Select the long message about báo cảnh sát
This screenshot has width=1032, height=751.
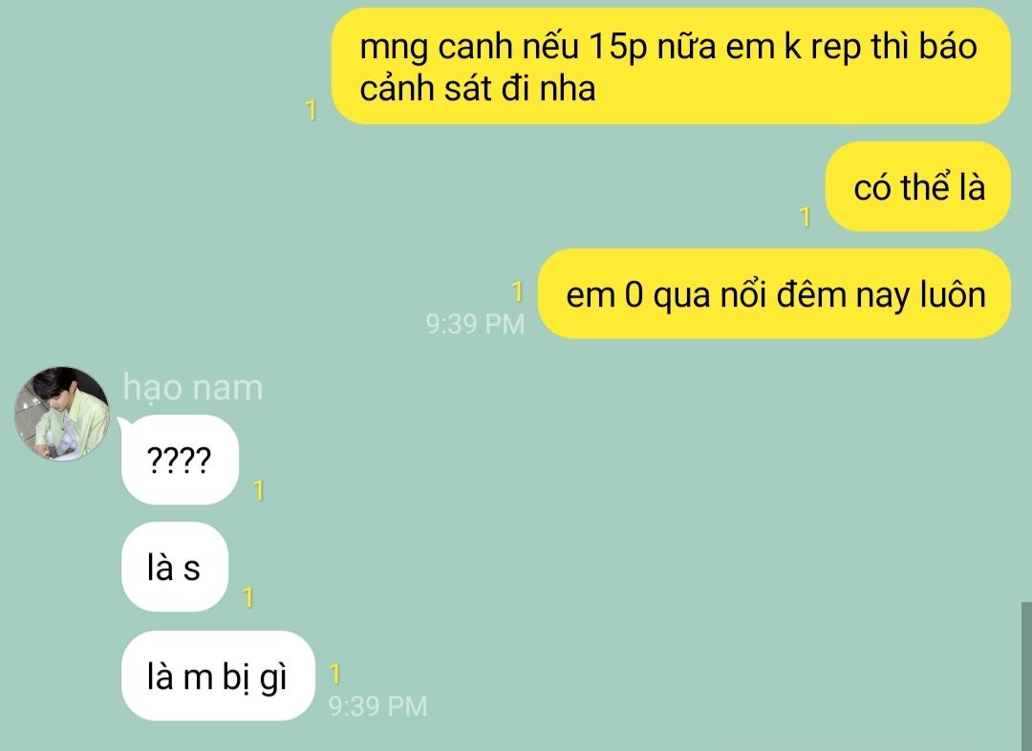[671, 66]
